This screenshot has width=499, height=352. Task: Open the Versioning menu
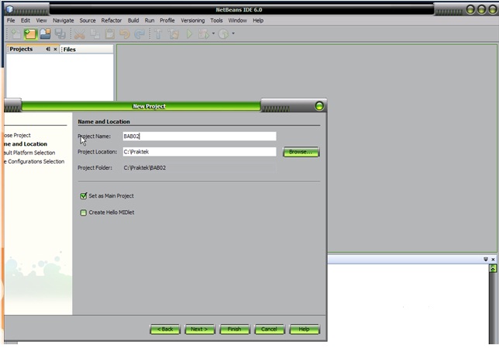tap(192, 20)
